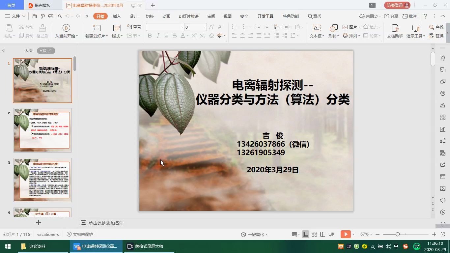Toggle italic formatting
The width and height of the screenshot is (450, 253).
pyautogui.click(x=158, y=36)
